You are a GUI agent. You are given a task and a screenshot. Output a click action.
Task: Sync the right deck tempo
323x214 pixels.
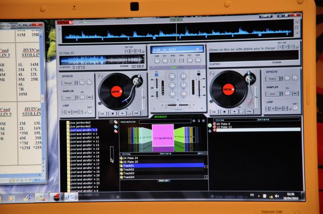point(249,111)
